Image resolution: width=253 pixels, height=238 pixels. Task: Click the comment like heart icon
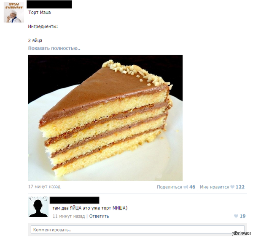(x=236, y=216)
